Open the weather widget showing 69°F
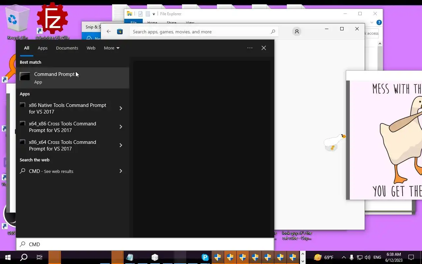Viewport: 422px width, 264px height. coord(324,257)
